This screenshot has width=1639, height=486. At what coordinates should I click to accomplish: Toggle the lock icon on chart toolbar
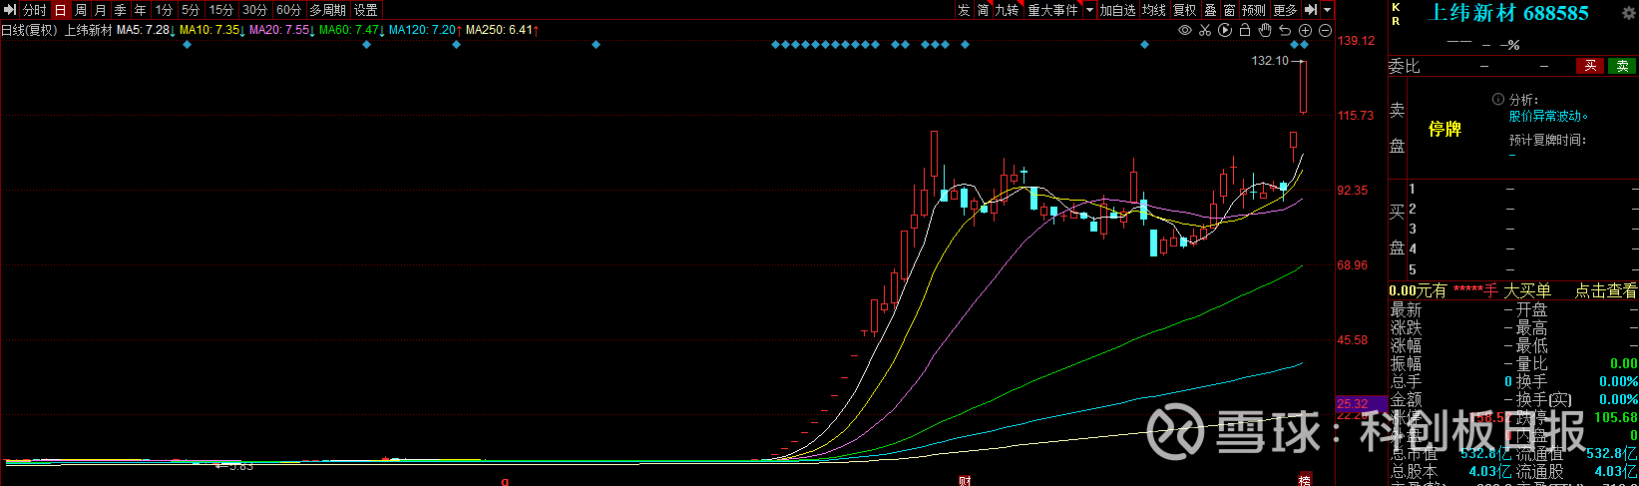(1245, 31)
